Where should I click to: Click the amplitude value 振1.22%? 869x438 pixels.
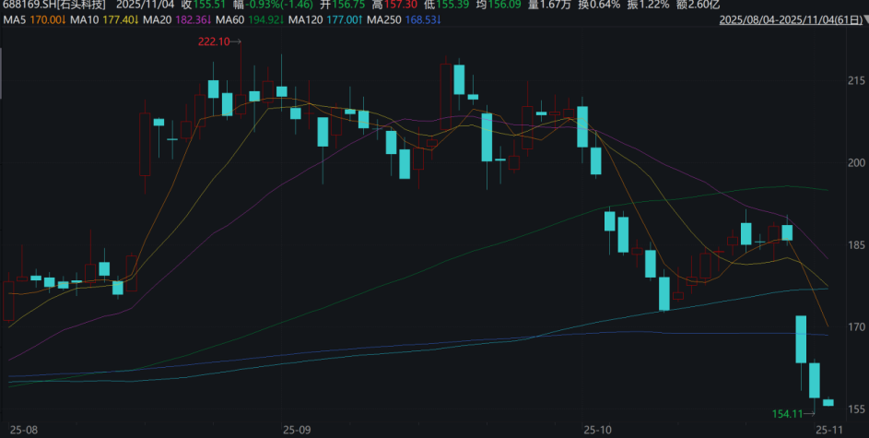649,6
